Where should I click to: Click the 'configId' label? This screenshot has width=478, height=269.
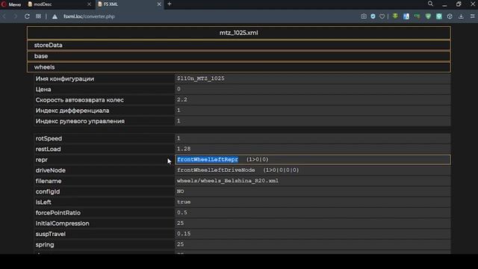(x=48, y=191)
